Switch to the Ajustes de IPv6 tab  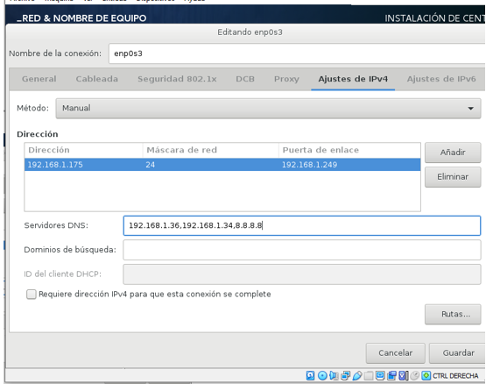[x=441, y=79]
